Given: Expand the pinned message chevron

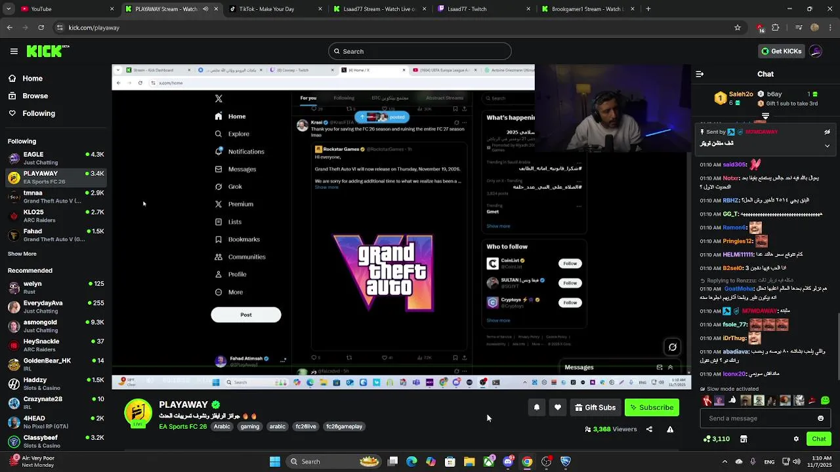Looking at the screenshot, I should coord(827,146).
